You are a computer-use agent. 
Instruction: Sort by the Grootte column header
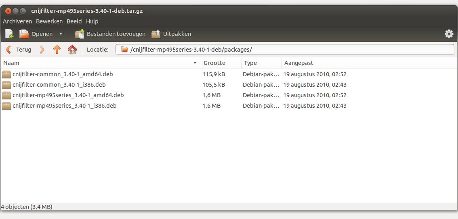click(x=221, y=63)
